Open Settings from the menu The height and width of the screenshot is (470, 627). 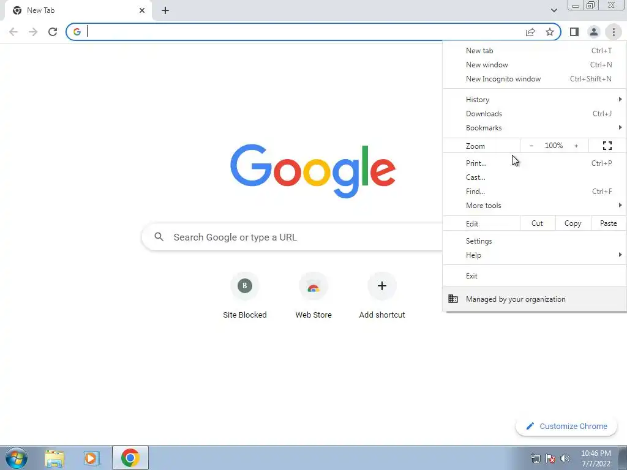535,241
